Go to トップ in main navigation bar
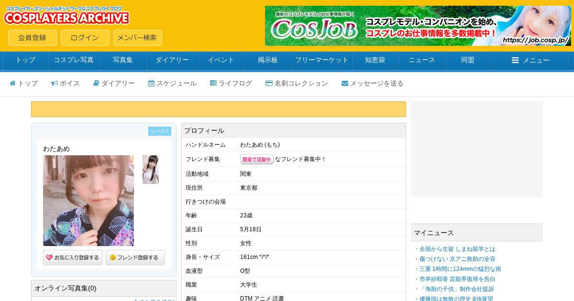 [25, 60]
